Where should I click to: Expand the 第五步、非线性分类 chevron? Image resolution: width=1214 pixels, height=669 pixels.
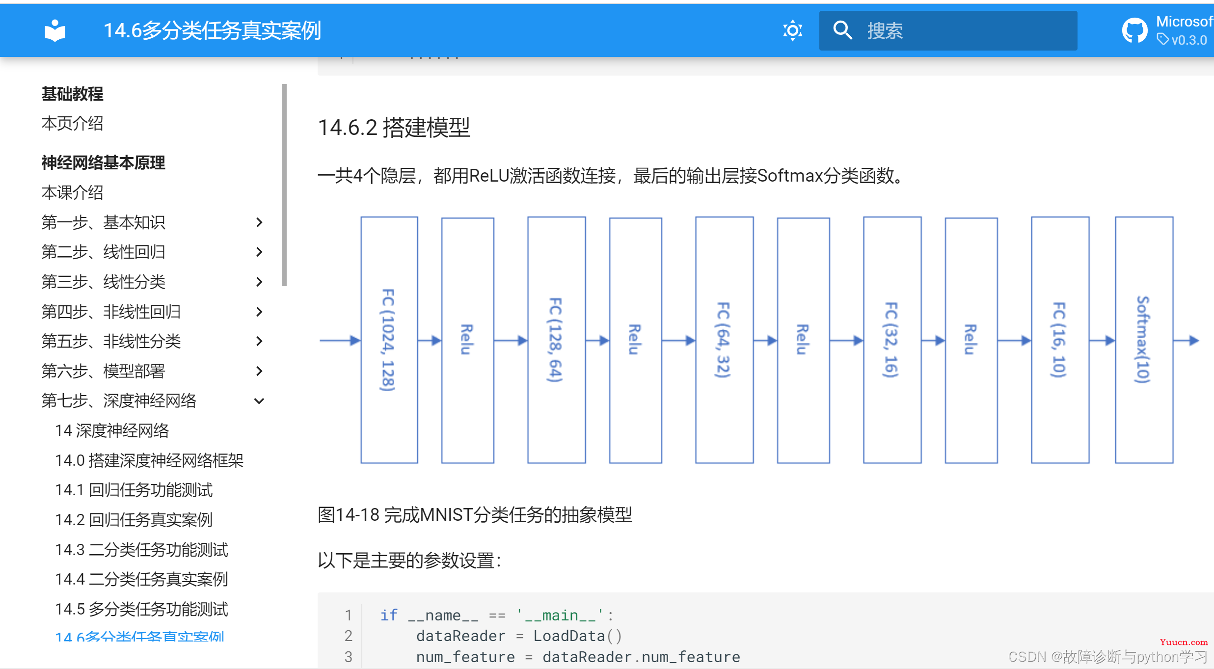[x=259, y=341]
